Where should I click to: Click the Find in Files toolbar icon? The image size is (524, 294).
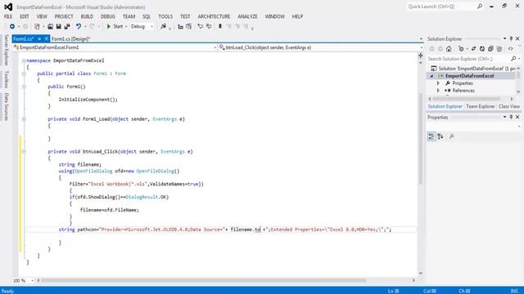click(x=163, y=26)
